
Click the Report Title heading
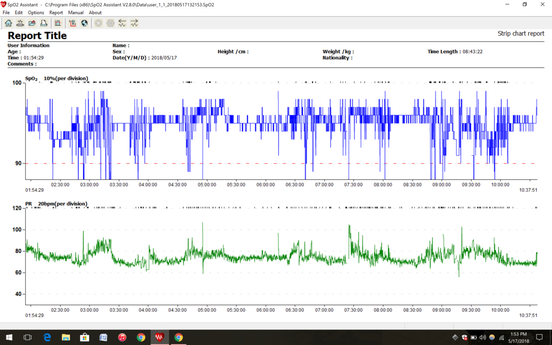[x=37, y=36]
